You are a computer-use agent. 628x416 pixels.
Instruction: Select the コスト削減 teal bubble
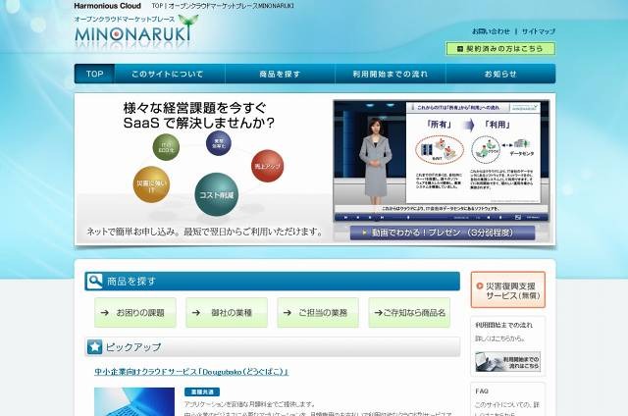[216, 194]
